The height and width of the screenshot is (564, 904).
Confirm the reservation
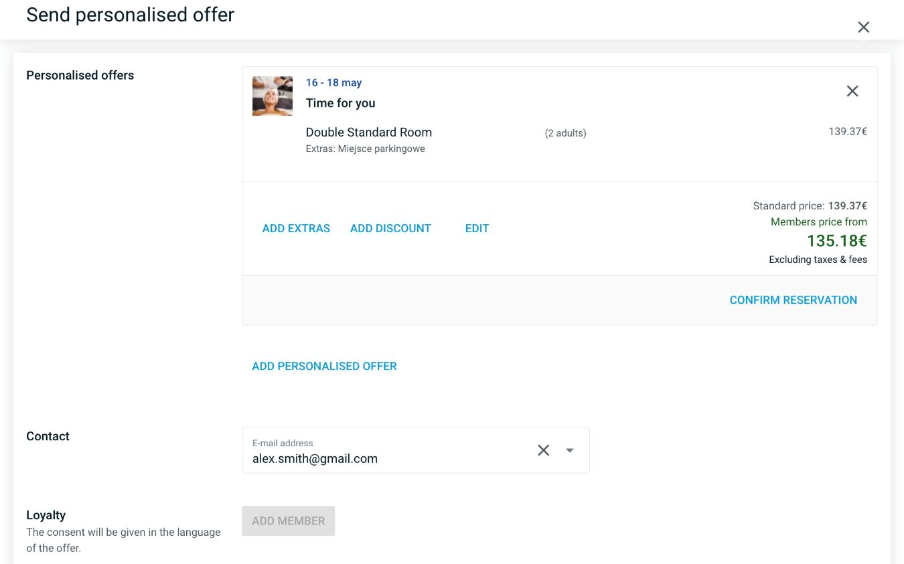pyautogui.click(x=793, y=300)
